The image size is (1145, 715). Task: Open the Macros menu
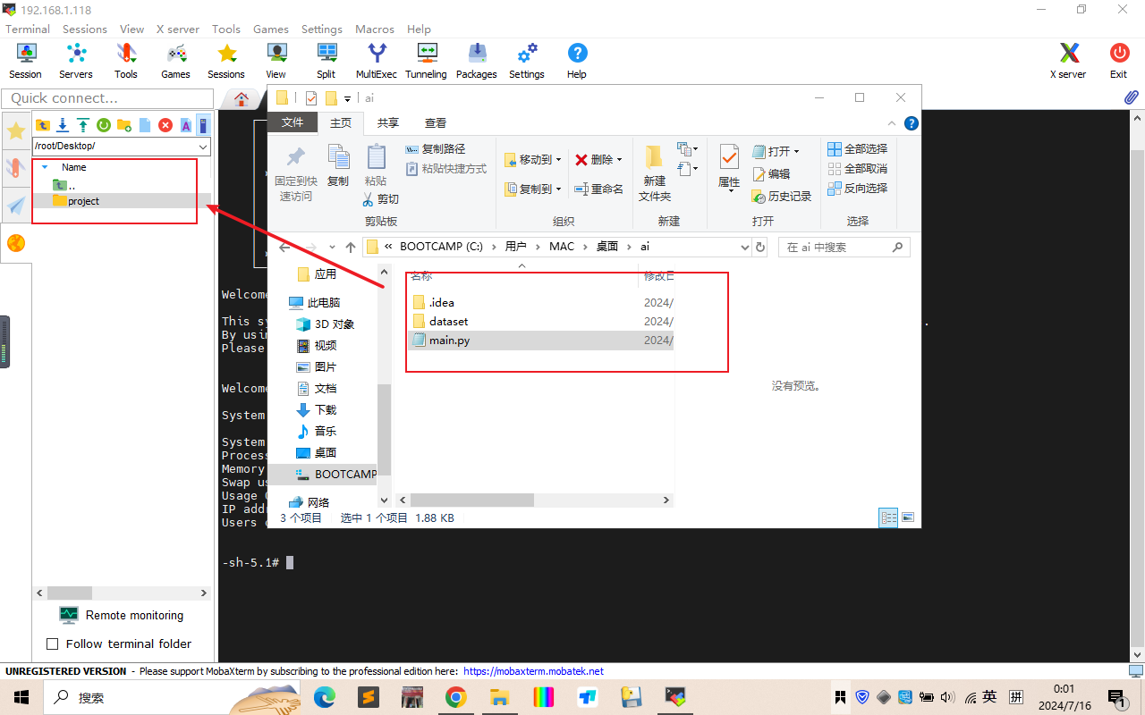pyautogui.click(x=374, y=29)
